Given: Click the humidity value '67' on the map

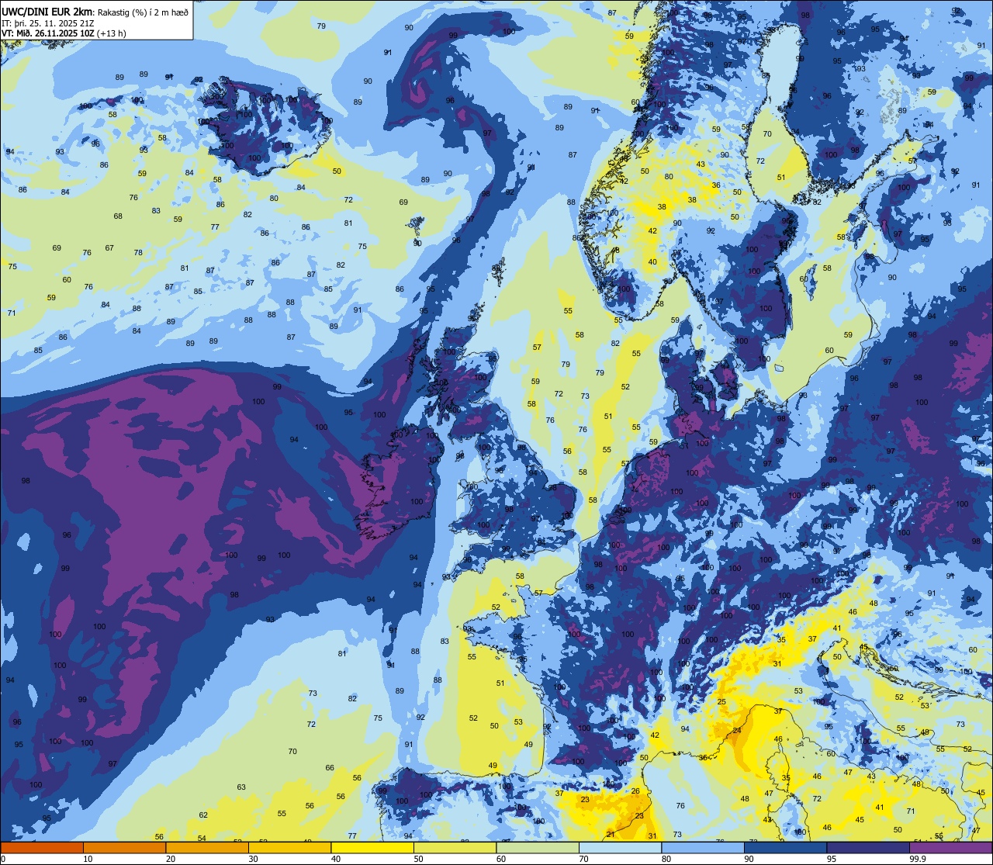Looking at the screenshot, I should point(109,248).
